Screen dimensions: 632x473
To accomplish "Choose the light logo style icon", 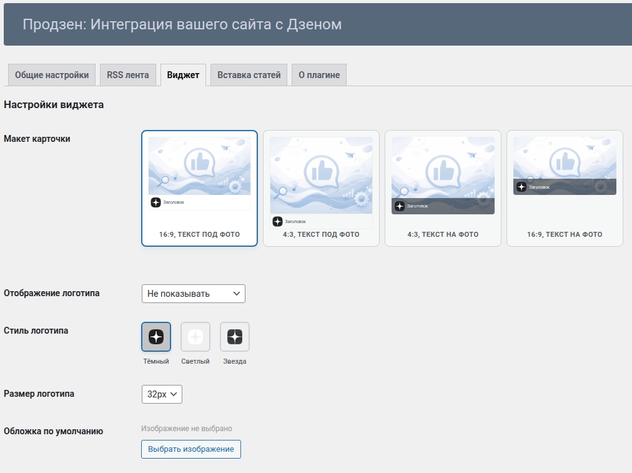I will click(195, 337).
